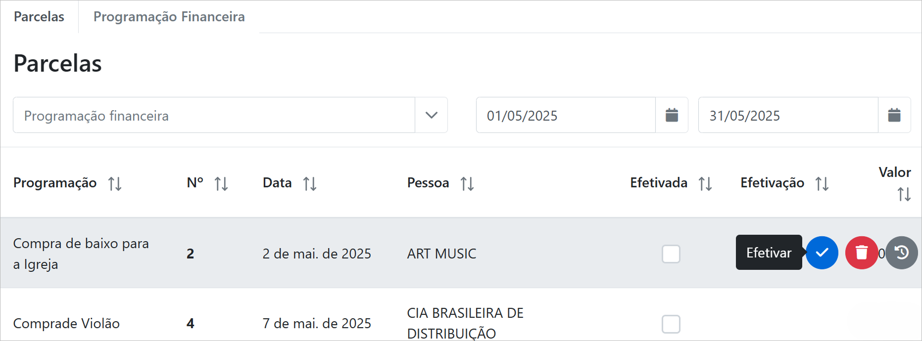The height and width of the screenshot is (341, 922).
Task: Switch to the Parcelas tab
Action: (39, 17)
